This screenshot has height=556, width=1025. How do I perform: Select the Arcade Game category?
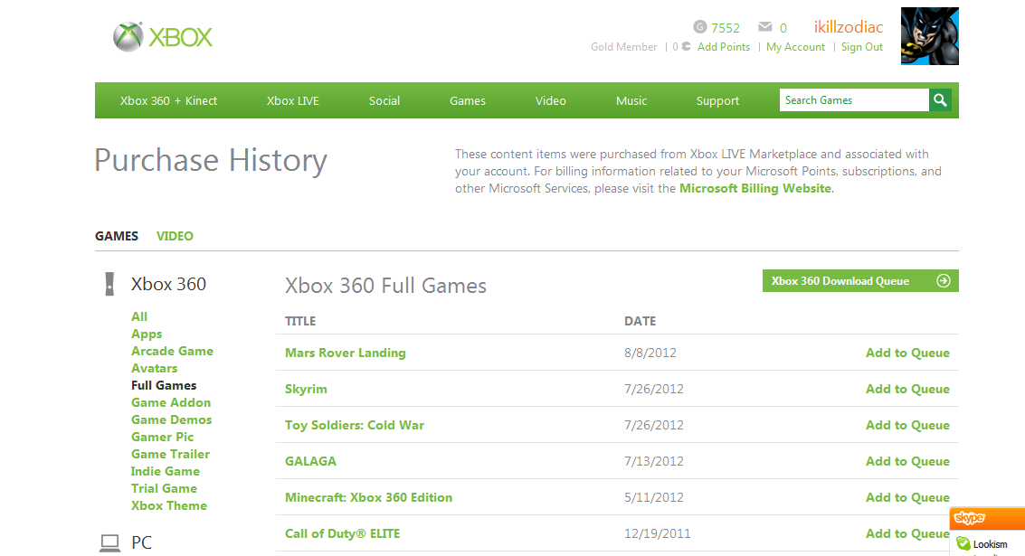coord(172,351)
